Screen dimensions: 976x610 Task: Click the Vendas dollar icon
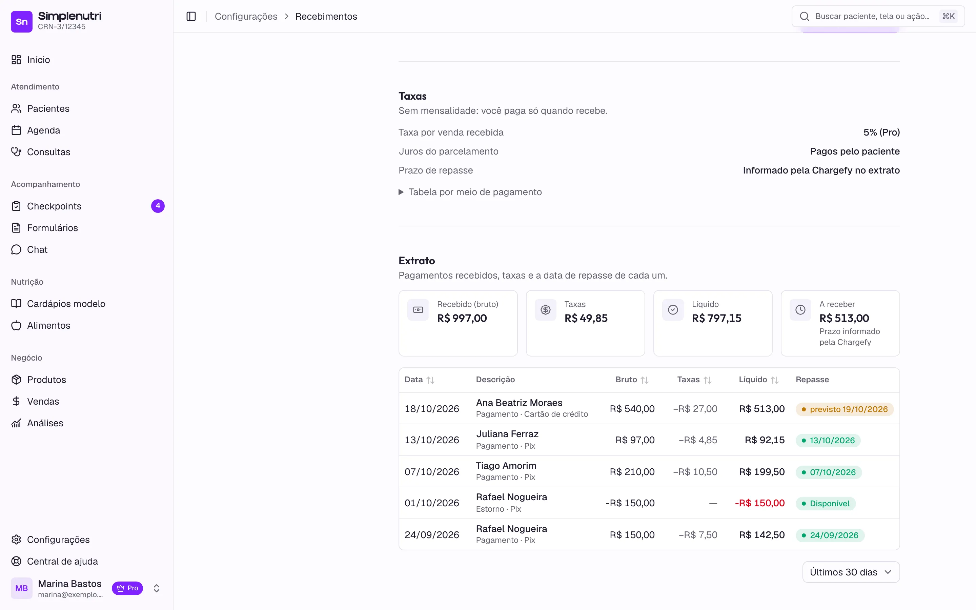click(16, 402)
